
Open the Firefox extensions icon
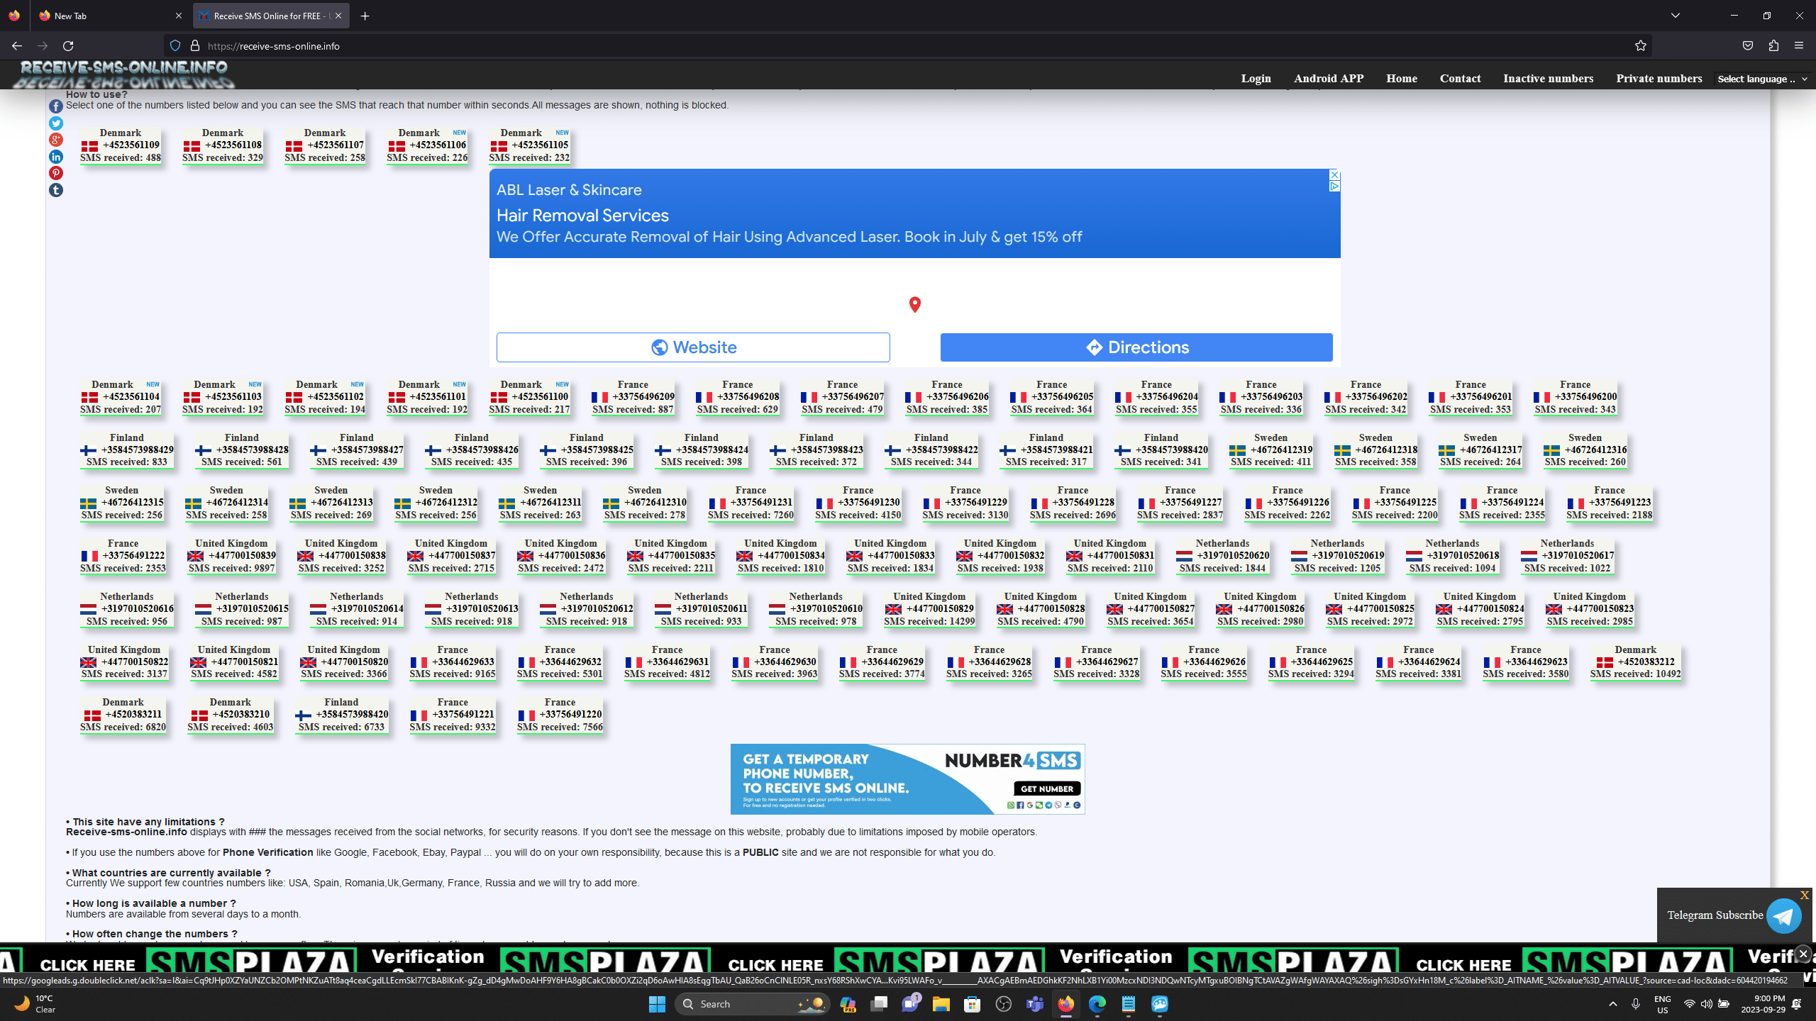point(1773,46)
